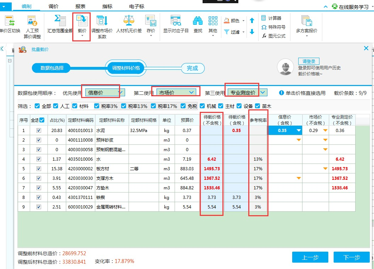This screenshot has width=374, height=269.
Task: Toggle the 全选 header checkbox
Action: tap(42, 120)
